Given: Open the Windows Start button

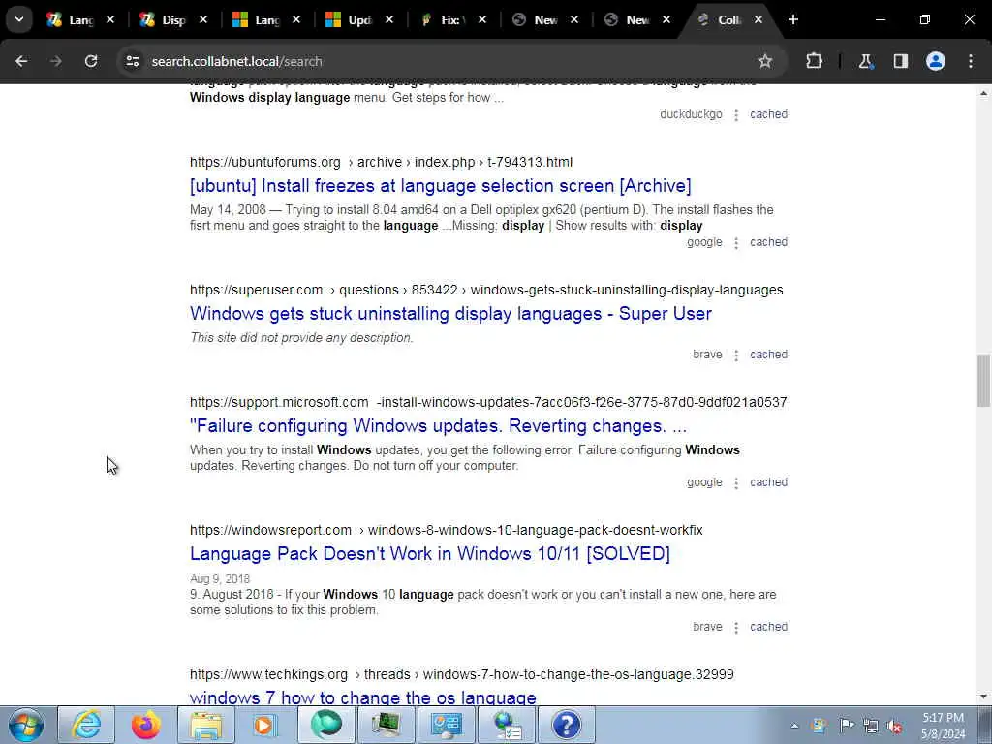Looking at the screenshot, I should 26,725.
